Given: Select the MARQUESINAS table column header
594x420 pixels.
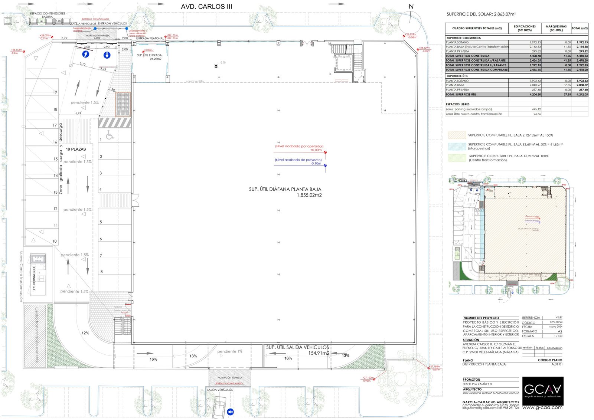Looking at the screenshot, I should point(556,28).
